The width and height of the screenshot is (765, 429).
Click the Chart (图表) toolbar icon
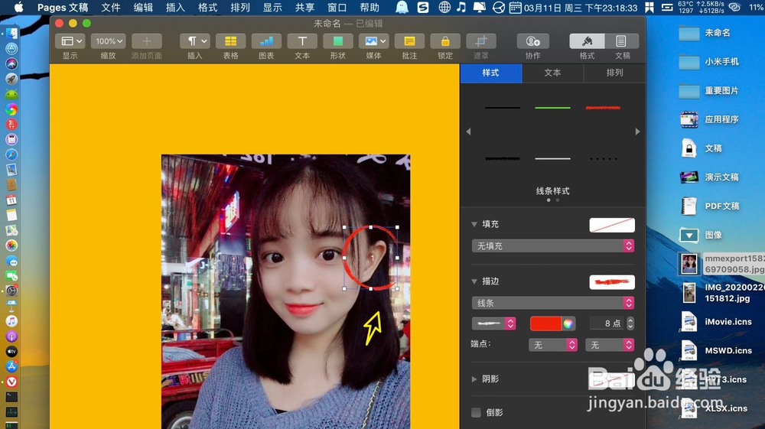coord(266,41)
